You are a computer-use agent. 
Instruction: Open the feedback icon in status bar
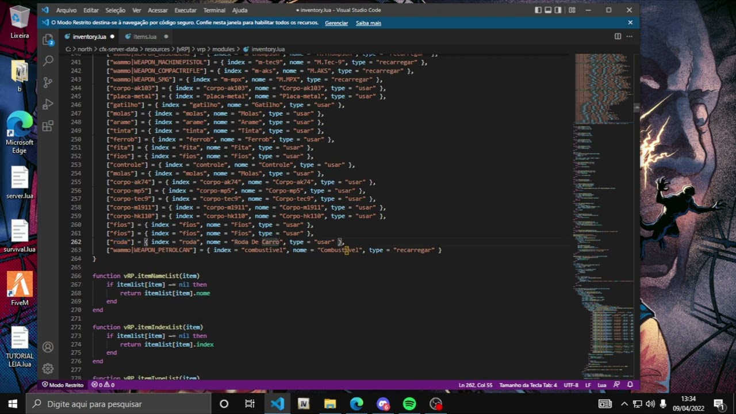click(x=617, y=385)
